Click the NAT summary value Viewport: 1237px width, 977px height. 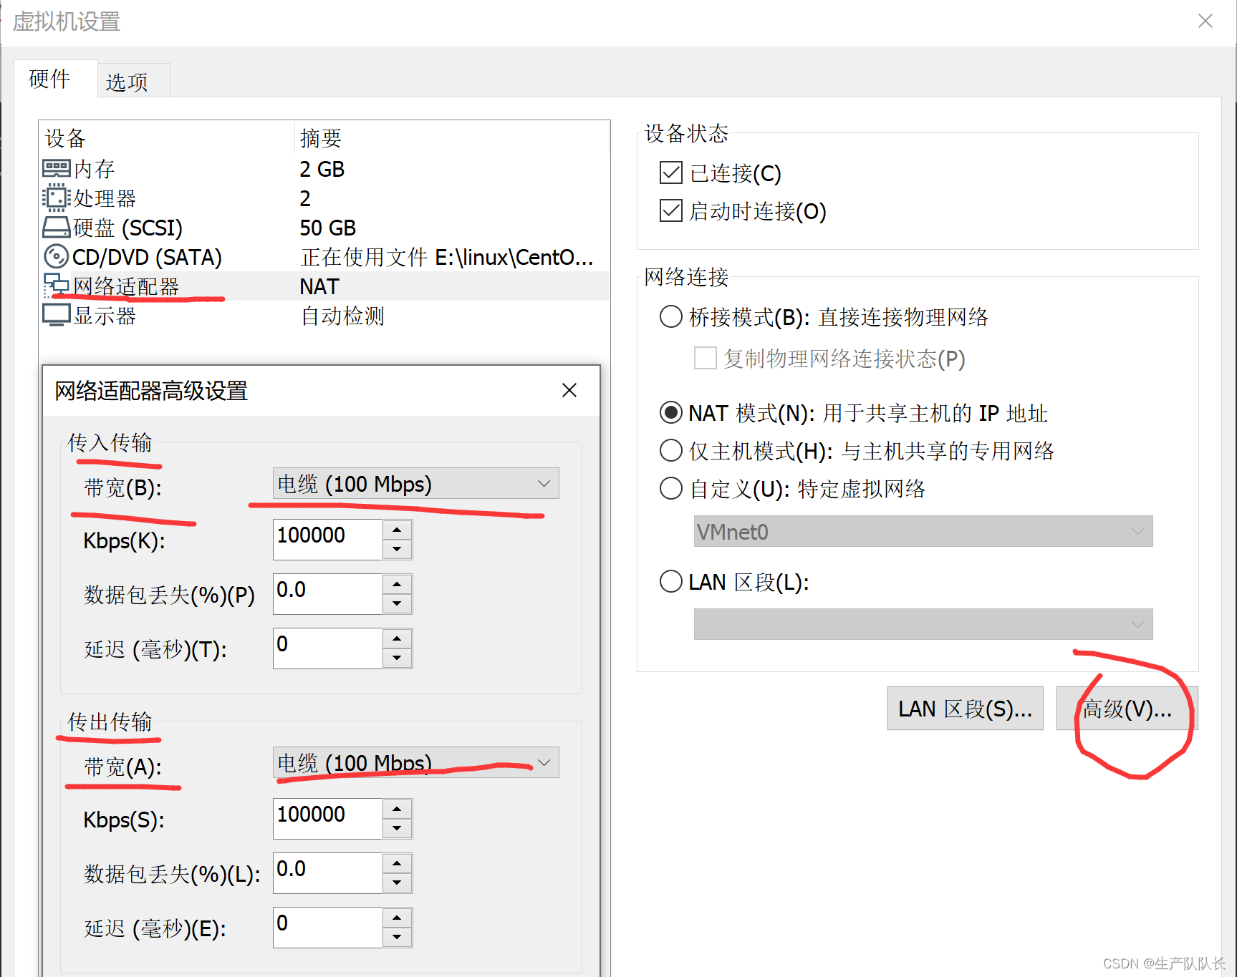319,286
